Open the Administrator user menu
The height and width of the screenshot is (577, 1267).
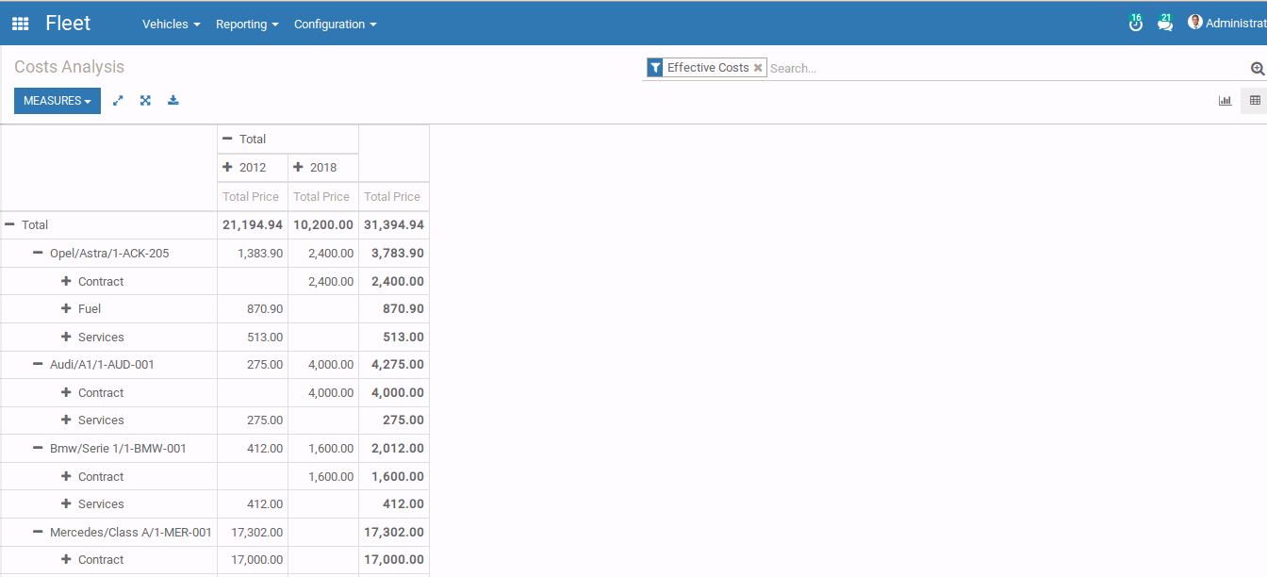(x=1226, y=23)
